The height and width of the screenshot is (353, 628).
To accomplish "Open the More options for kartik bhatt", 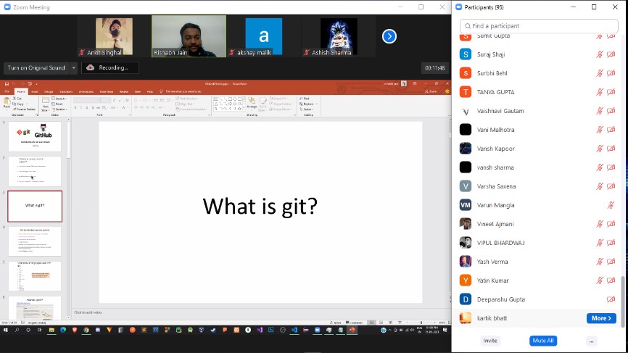I will [601, 318].
